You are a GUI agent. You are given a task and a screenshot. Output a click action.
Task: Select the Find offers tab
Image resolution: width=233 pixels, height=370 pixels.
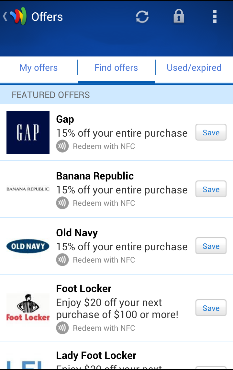[116, 68]
